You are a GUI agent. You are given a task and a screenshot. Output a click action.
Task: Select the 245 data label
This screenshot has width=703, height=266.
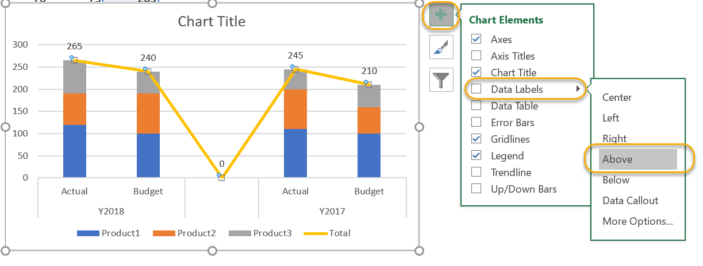coord(295,56)
